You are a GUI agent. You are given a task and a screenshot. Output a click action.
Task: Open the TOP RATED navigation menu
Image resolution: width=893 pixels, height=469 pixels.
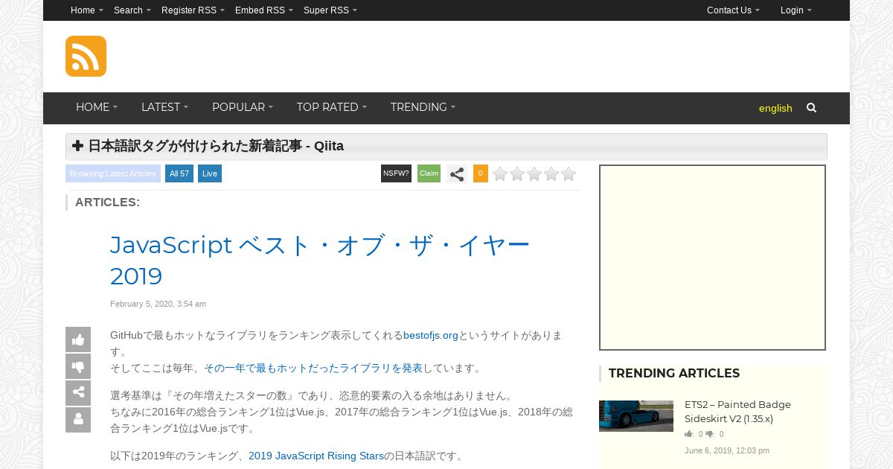point(332,107)
